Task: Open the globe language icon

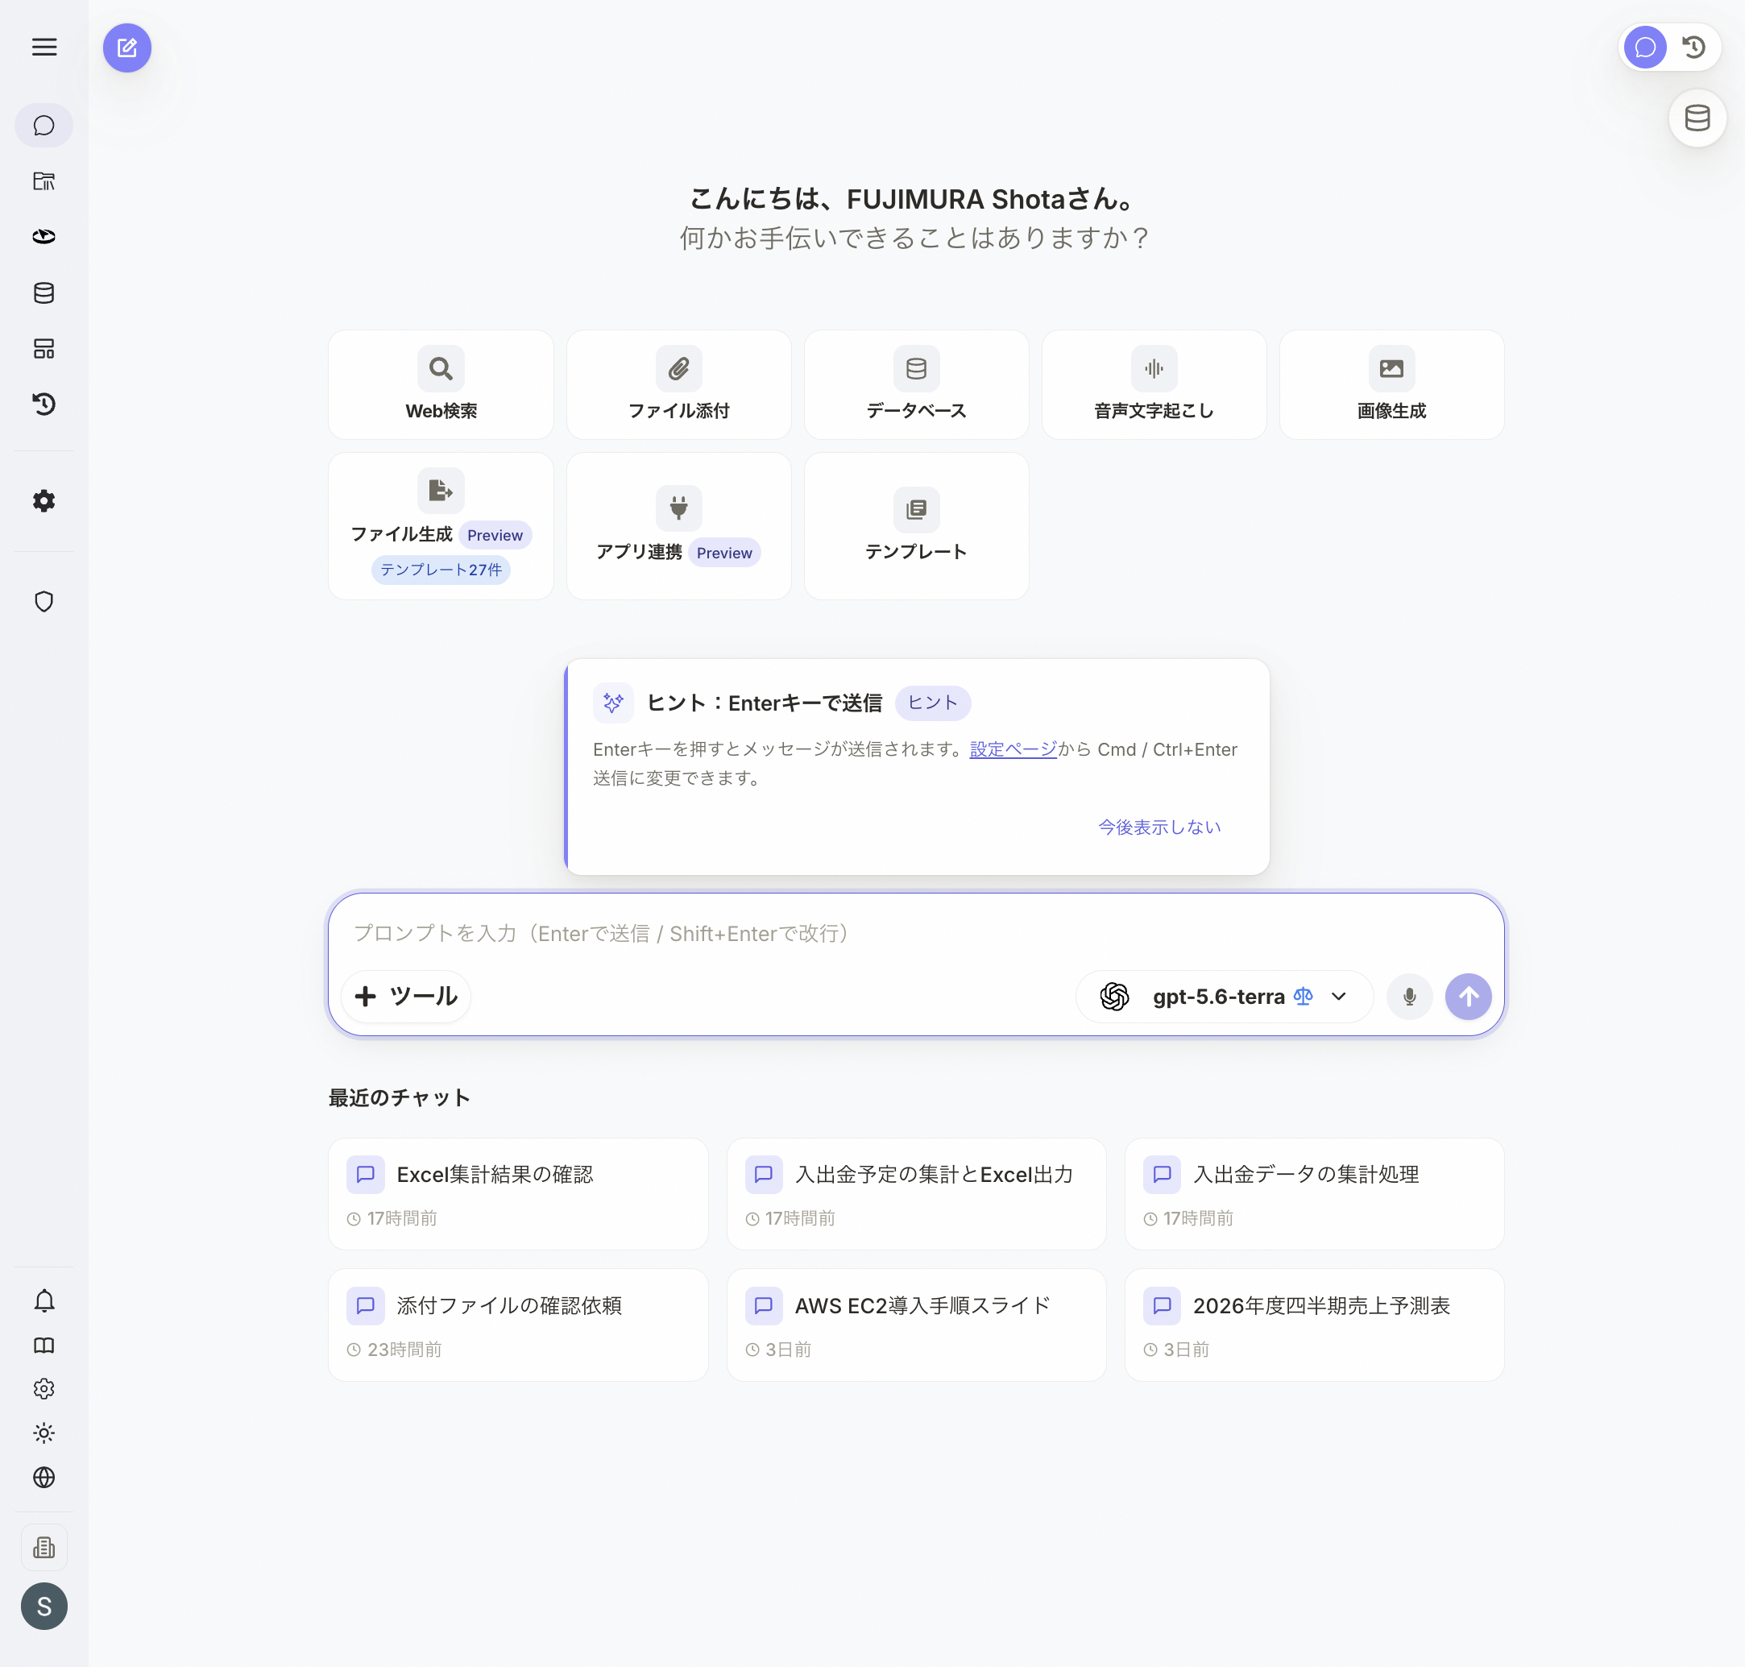Action: [44, 1477]
